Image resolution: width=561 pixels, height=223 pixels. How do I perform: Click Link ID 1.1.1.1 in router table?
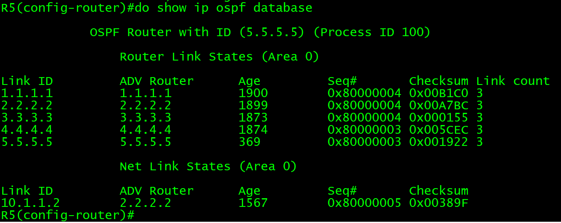tap(27, 93)
